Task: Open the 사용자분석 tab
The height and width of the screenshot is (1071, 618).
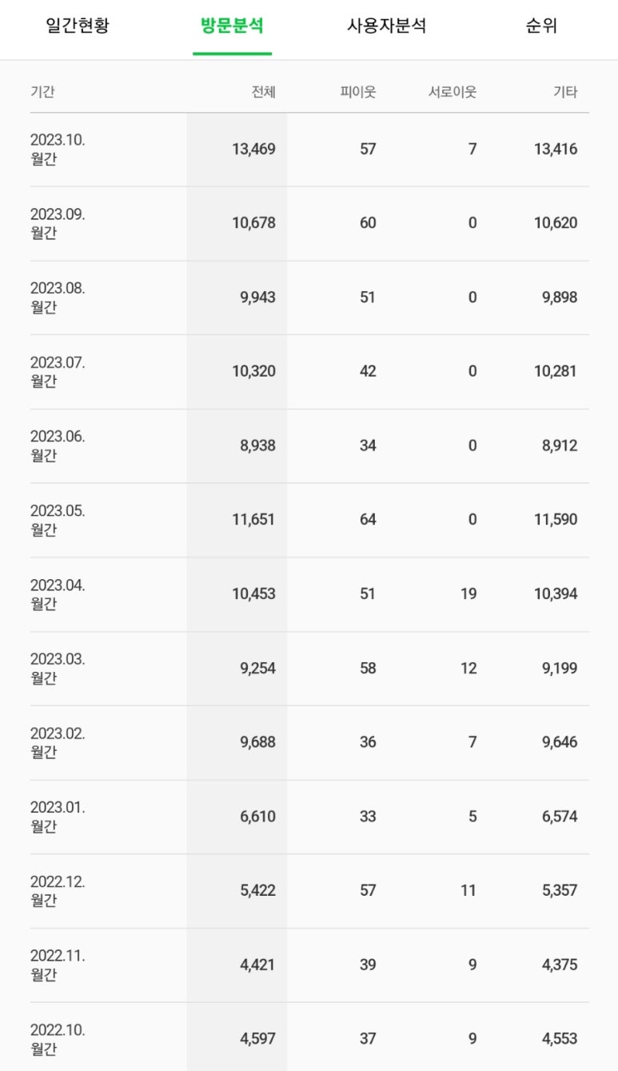Action: 386,26
